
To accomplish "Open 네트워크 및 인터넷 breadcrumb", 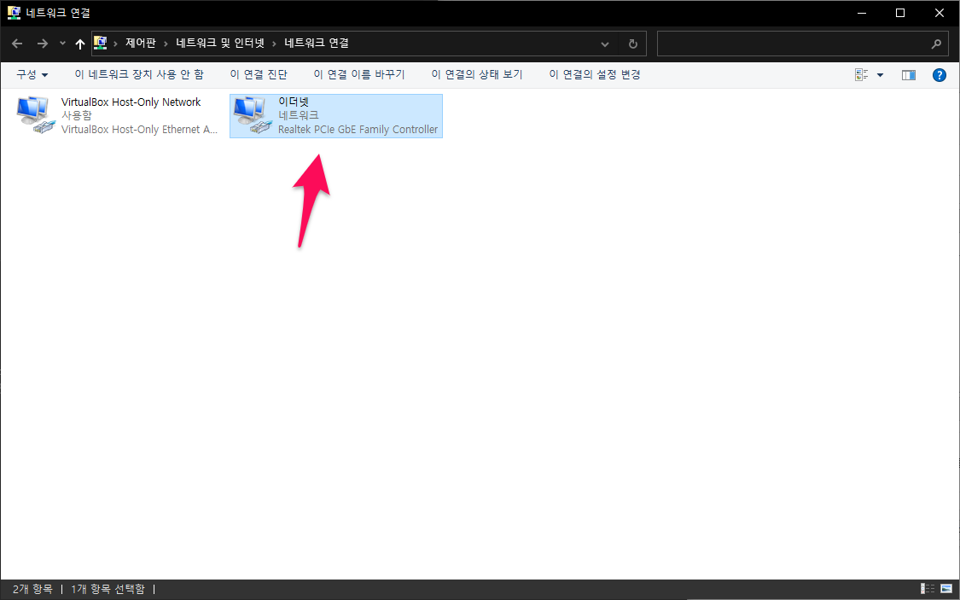I will click(x=220, y=43).
